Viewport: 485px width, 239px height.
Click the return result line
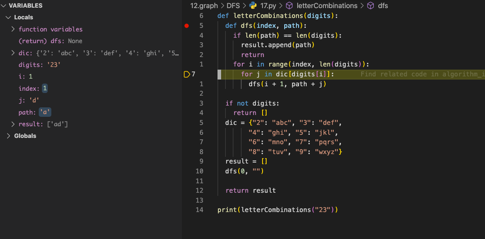tap(250, 190)
